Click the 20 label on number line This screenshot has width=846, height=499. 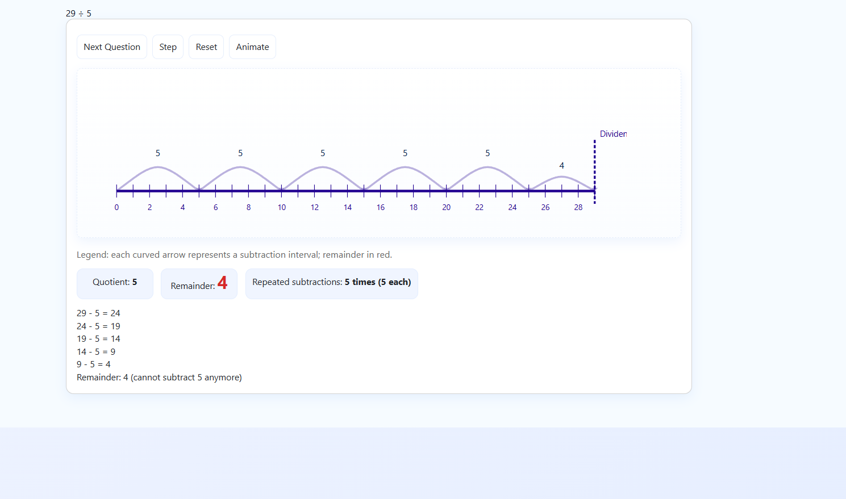click(447, 208)
